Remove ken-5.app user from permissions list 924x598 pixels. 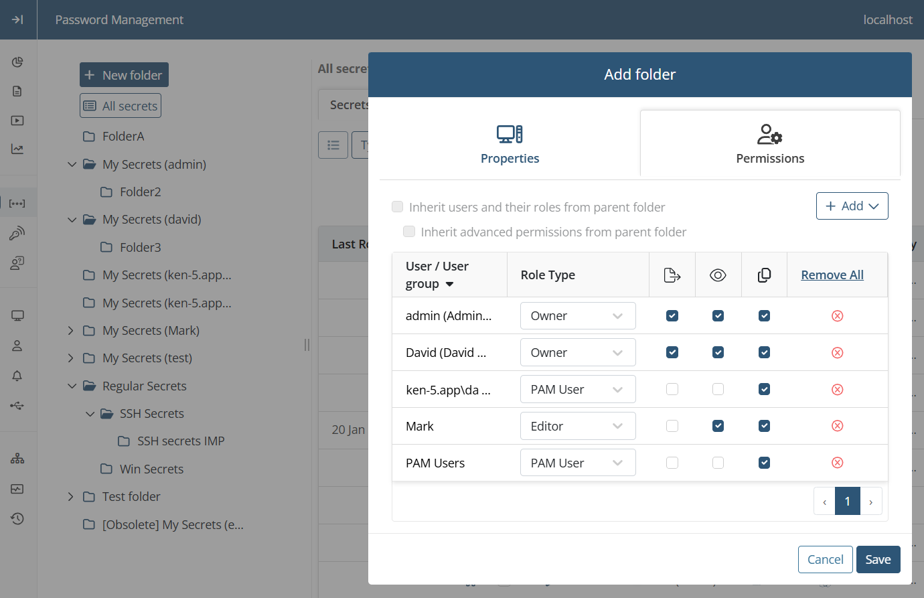click(x=837, y=389)
